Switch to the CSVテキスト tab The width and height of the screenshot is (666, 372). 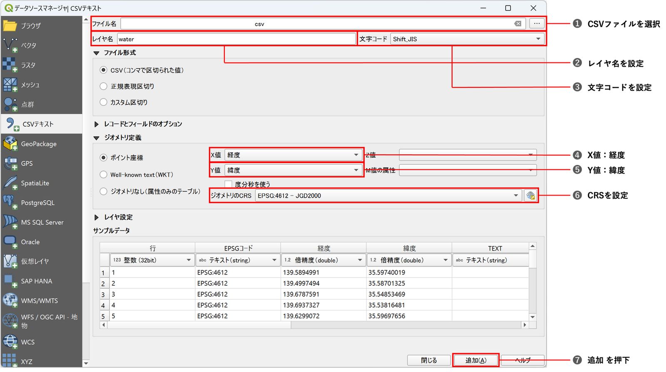tap(42, 124)
